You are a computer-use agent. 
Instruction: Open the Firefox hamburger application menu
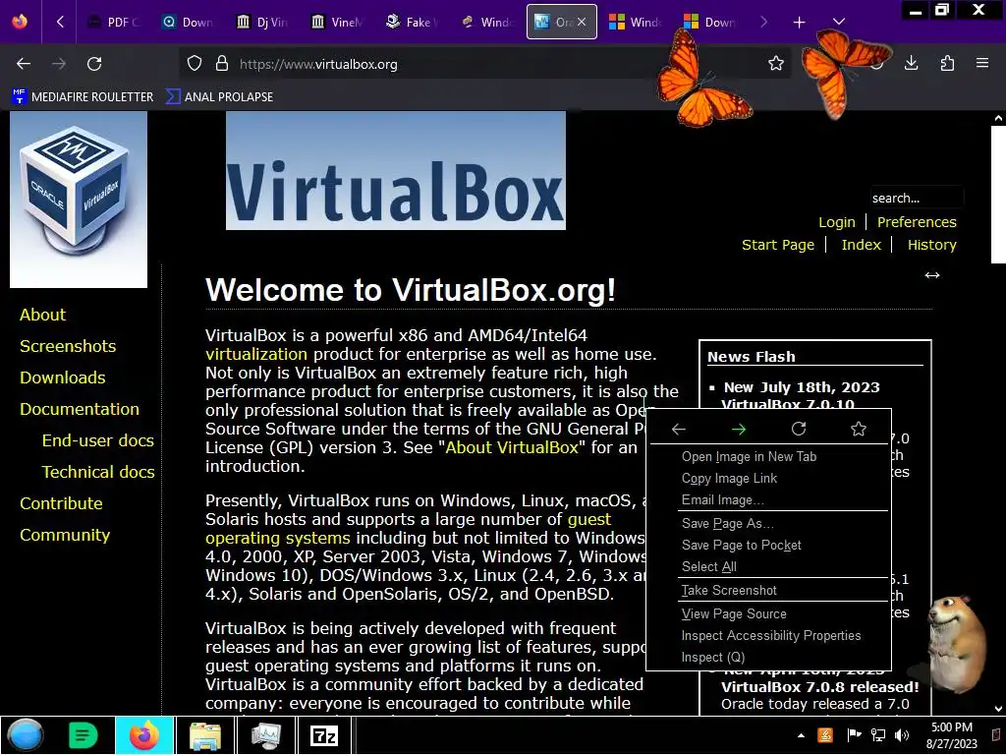(x=981, y=63)
